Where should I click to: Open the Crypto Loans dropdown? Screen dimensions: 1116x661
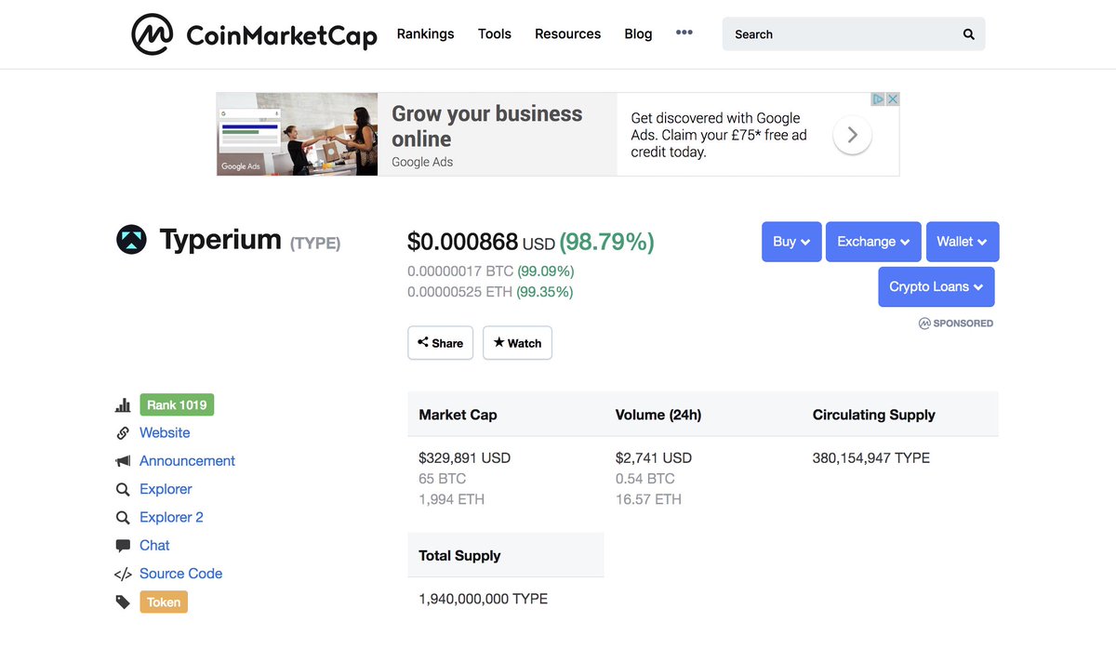pos(937,287)
